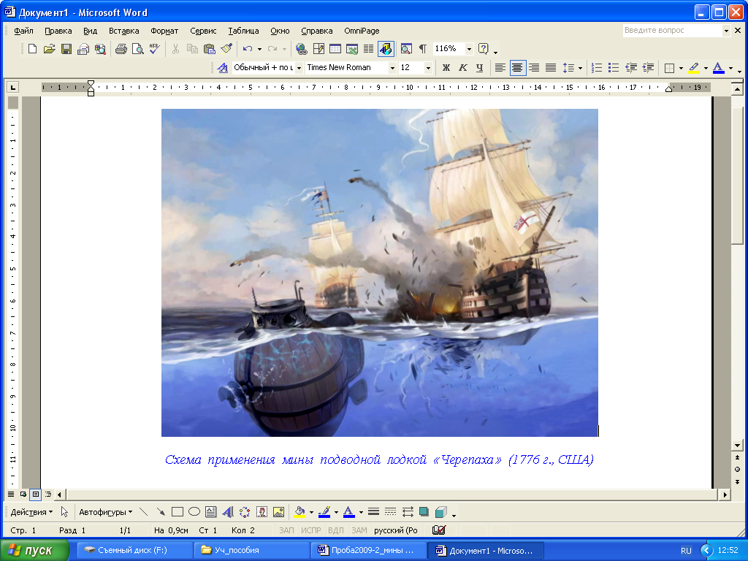Open print preview
This screenshot has width=748, height=561.
pos(138,49)
